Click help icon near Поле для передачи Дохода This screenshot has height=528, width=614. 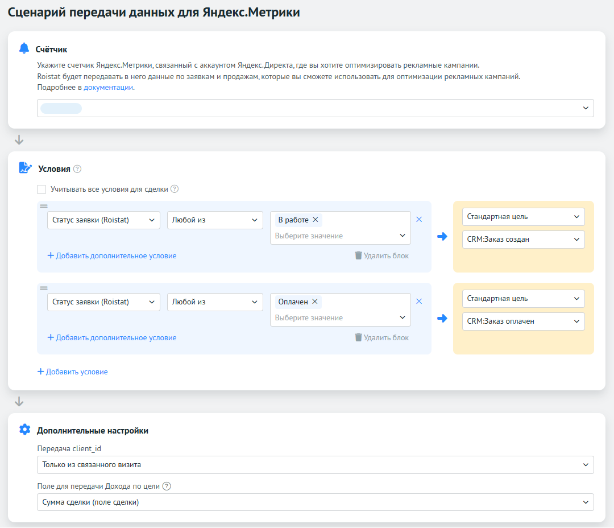167,486
